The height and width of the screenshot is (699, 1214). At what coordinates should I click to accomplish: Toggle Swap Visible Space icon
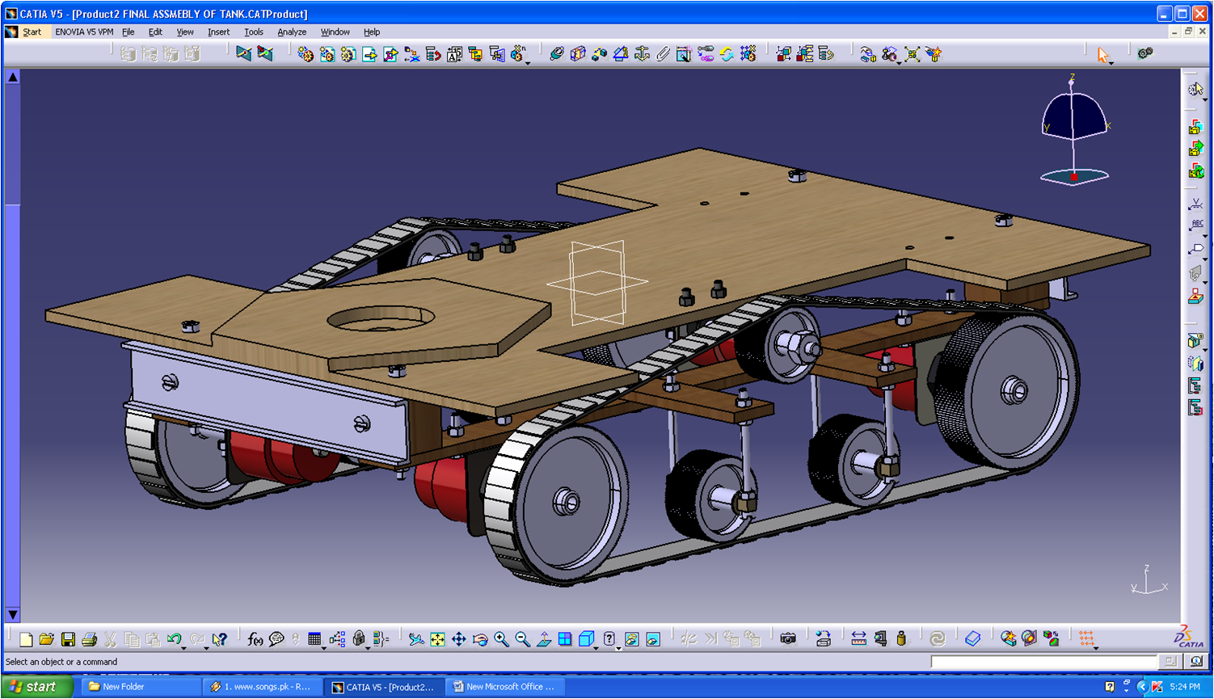tap(653, 640)
